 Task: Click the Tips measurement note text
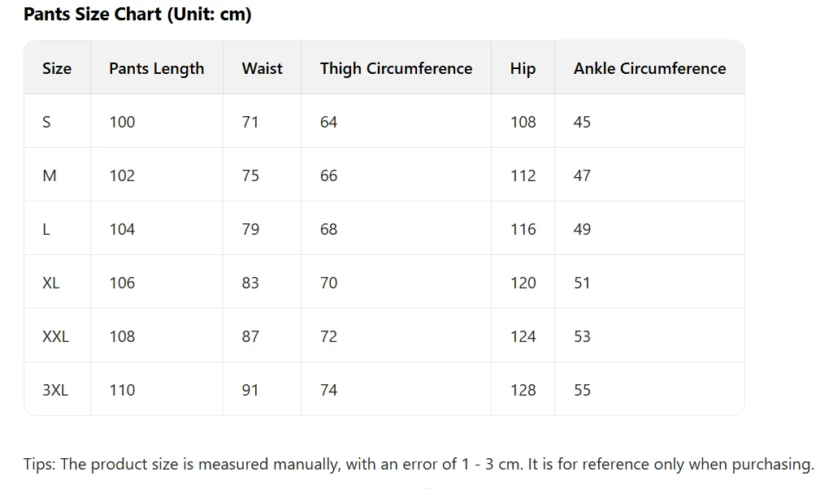point(419,465)
